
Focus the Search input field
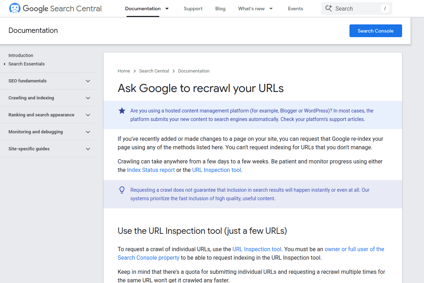tap(357, 8)
